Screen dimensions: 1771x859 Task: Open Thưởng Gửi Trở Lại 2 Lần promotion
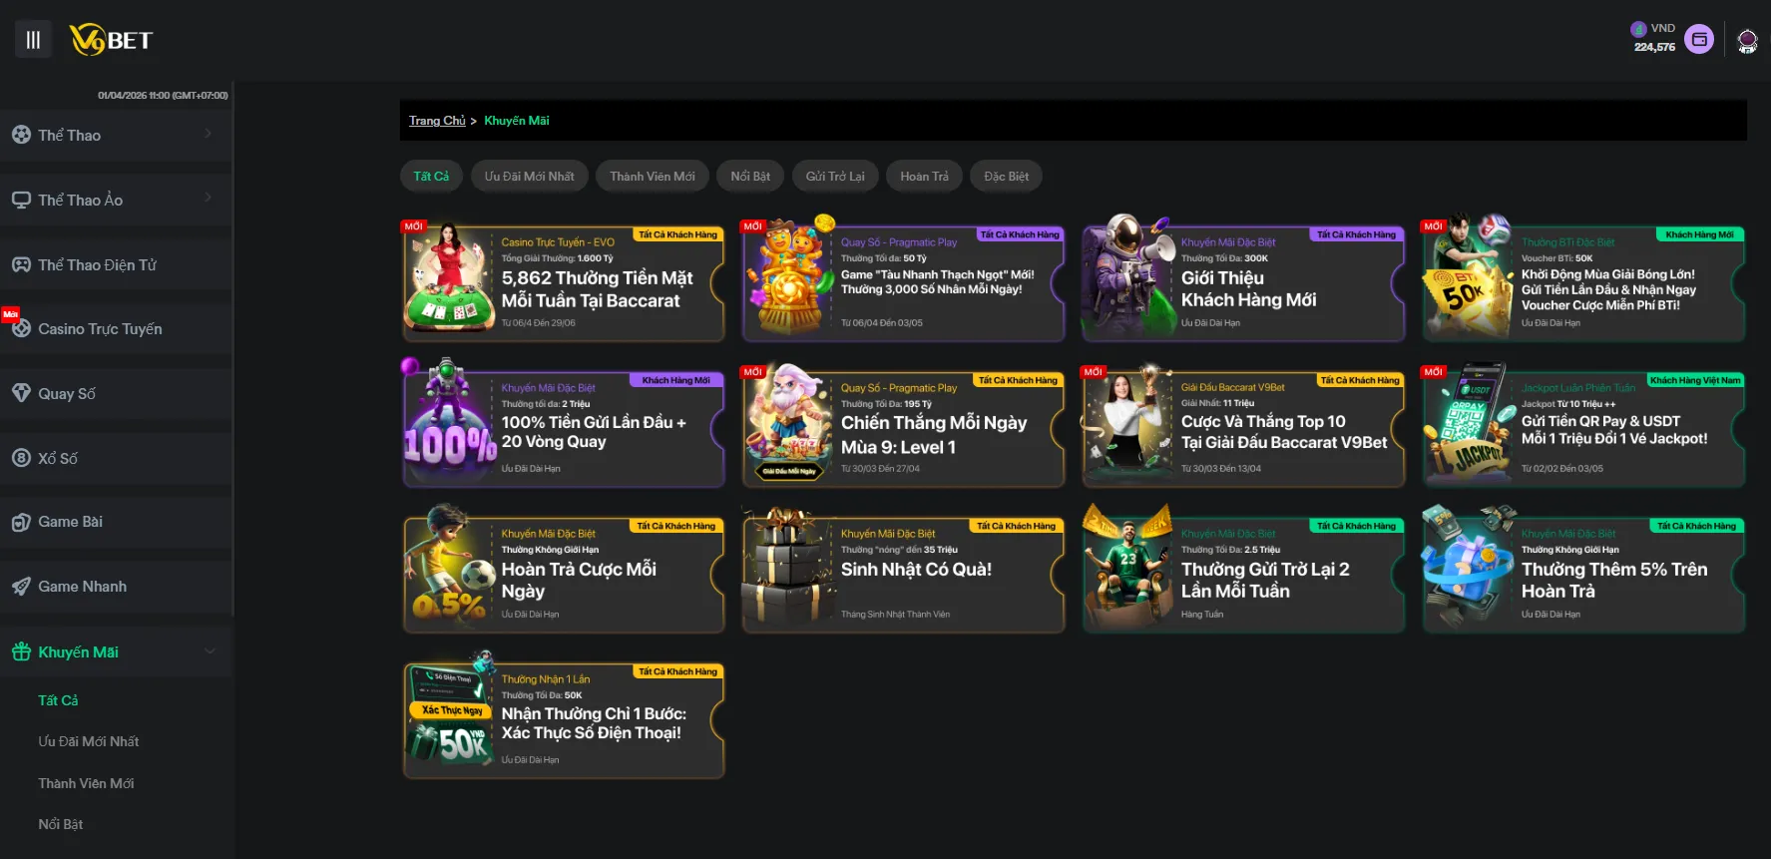[1243, 575]
